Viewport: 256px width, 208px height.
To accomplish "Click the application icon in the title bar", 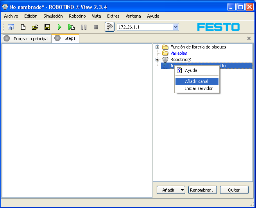I will pos(5,7).
